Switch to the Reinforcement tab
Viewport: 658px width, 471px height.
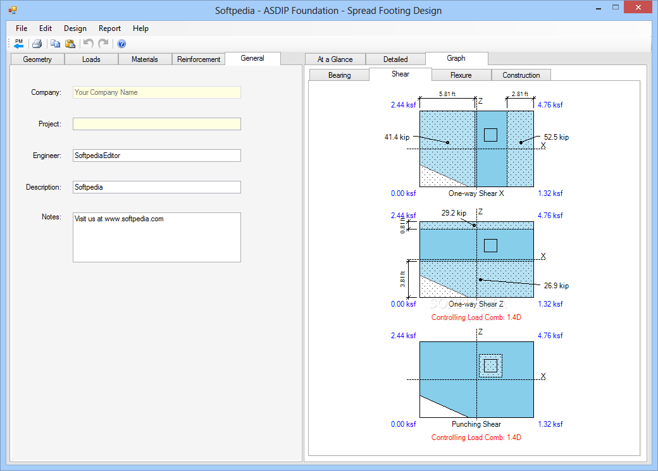pos(199,59)
